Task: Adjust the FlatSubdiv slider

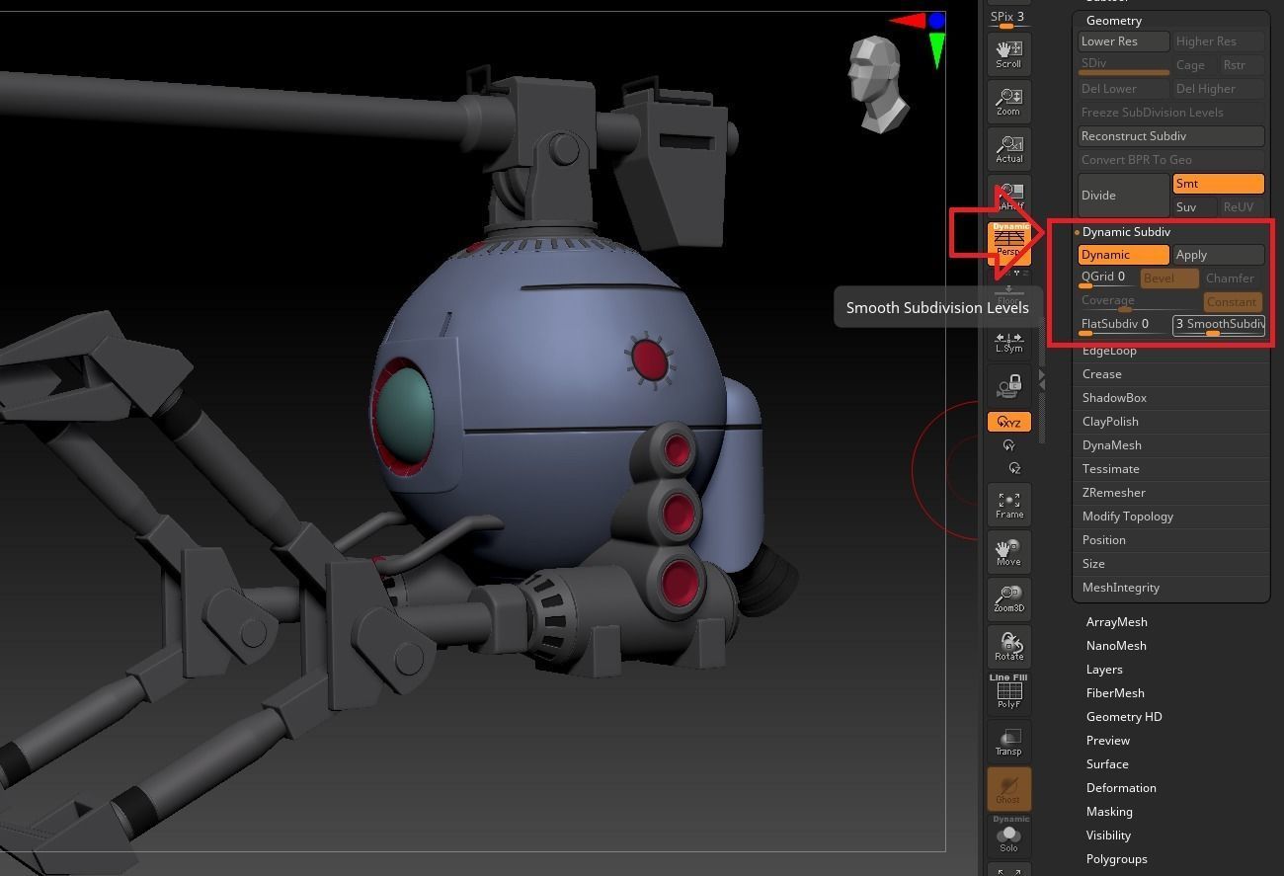Action: pyautogui.click(x=1123, y=325)
